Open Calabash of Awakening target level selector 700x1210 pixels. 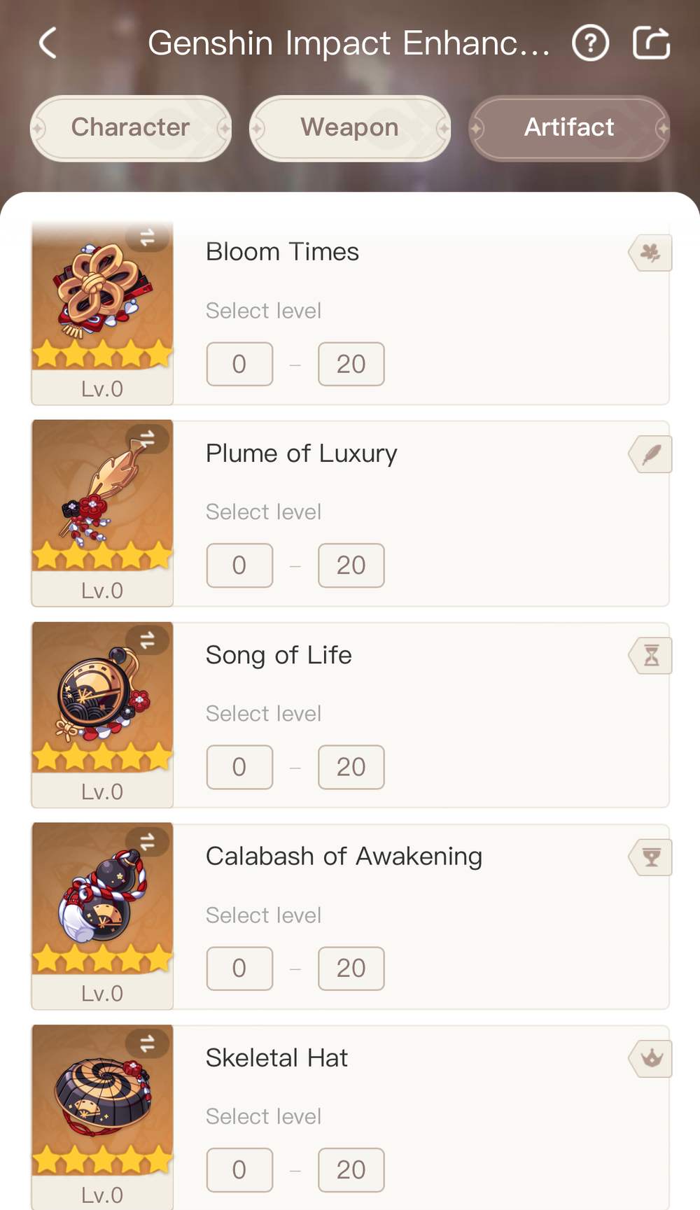351,969
